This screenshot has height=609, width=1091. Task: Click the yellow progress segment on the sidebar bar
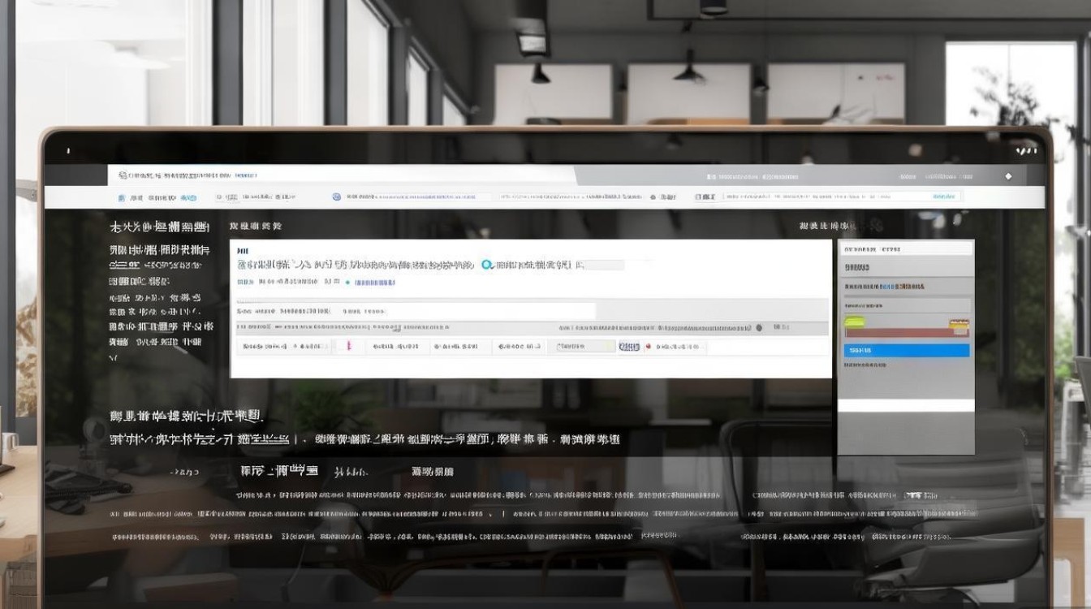[x=958, y=323]
